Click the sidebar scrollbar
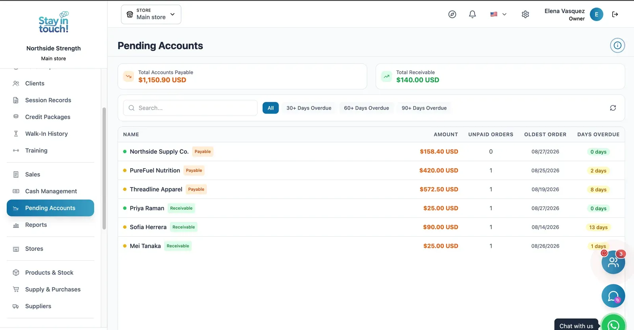634x330 pixels. (104, 169)
